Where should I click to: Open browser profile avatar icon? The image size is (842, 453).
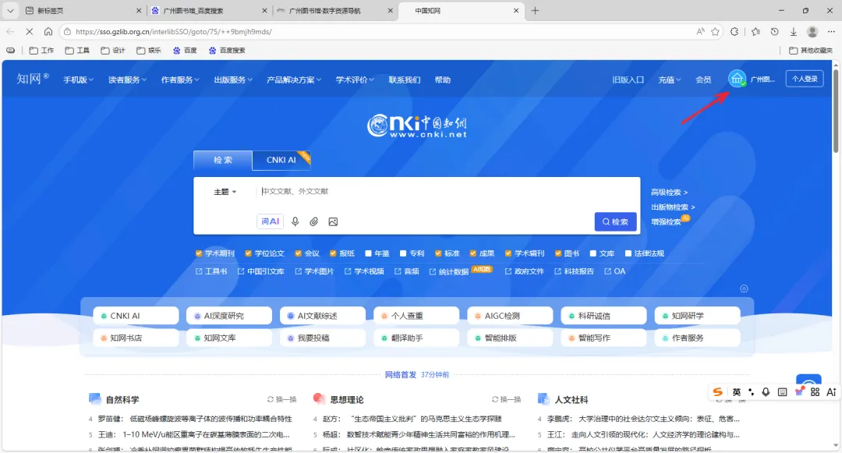tap(812, 32)
